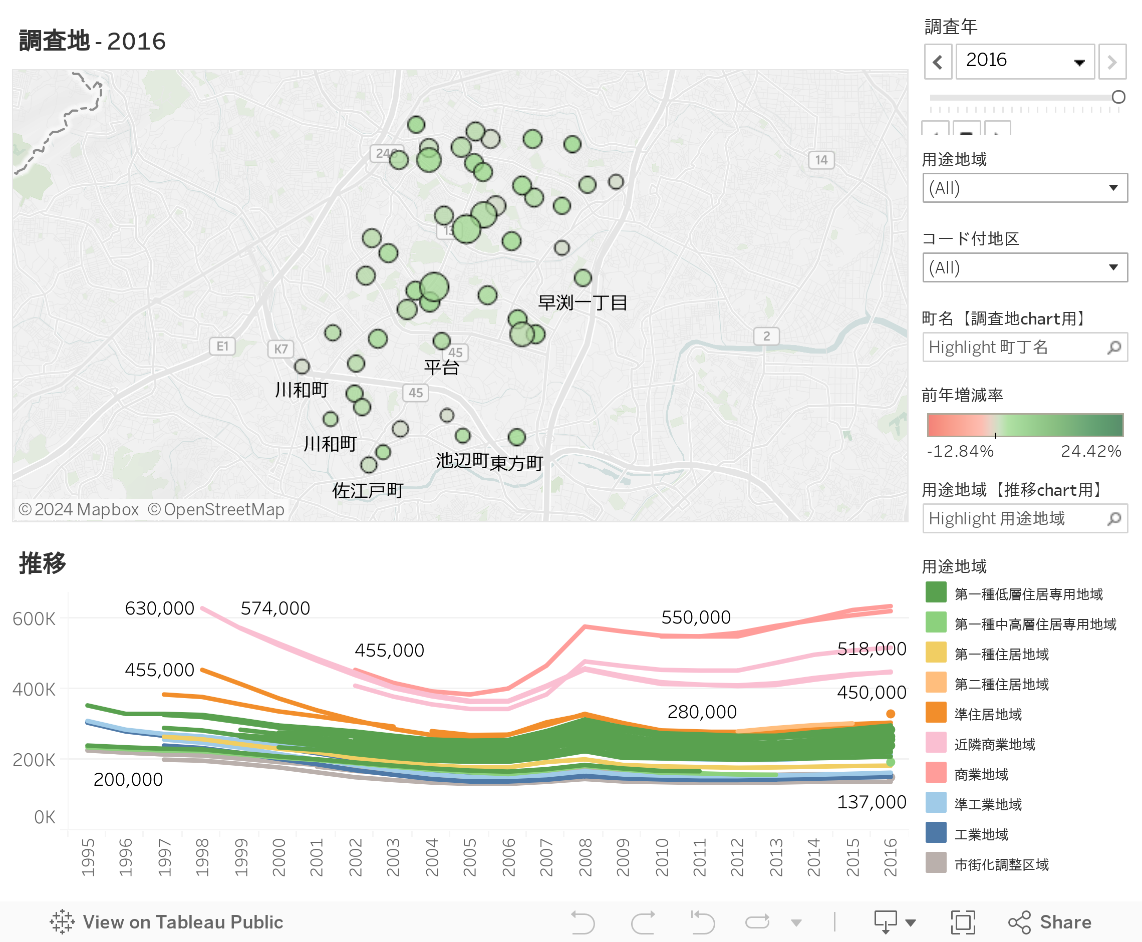Select 商業地域 legend swatch
Viewport: 1142px width, 942px height.
coord(936,773)
